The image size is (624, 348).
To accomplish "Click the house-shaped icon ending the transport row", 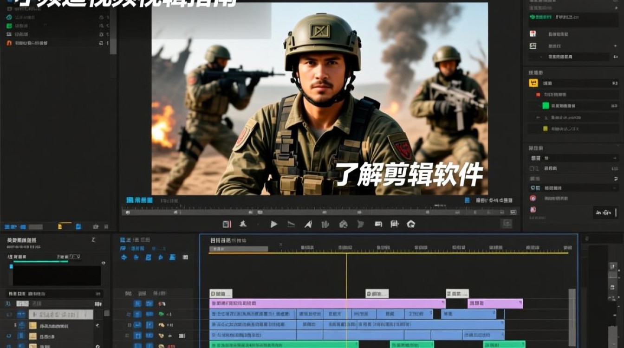I will point(410,224).
